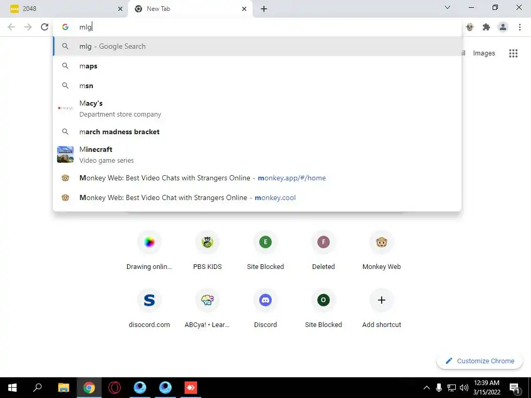
Task: Open the green E Site Blocked shortcut
Action: [265, 250]
